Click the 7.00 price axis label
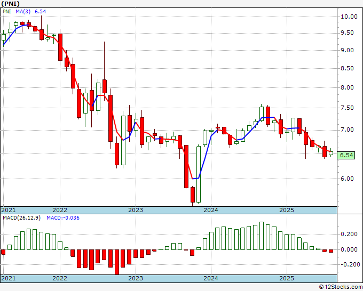The width and height of the screenshot is (363, 291). click(347, 130)
